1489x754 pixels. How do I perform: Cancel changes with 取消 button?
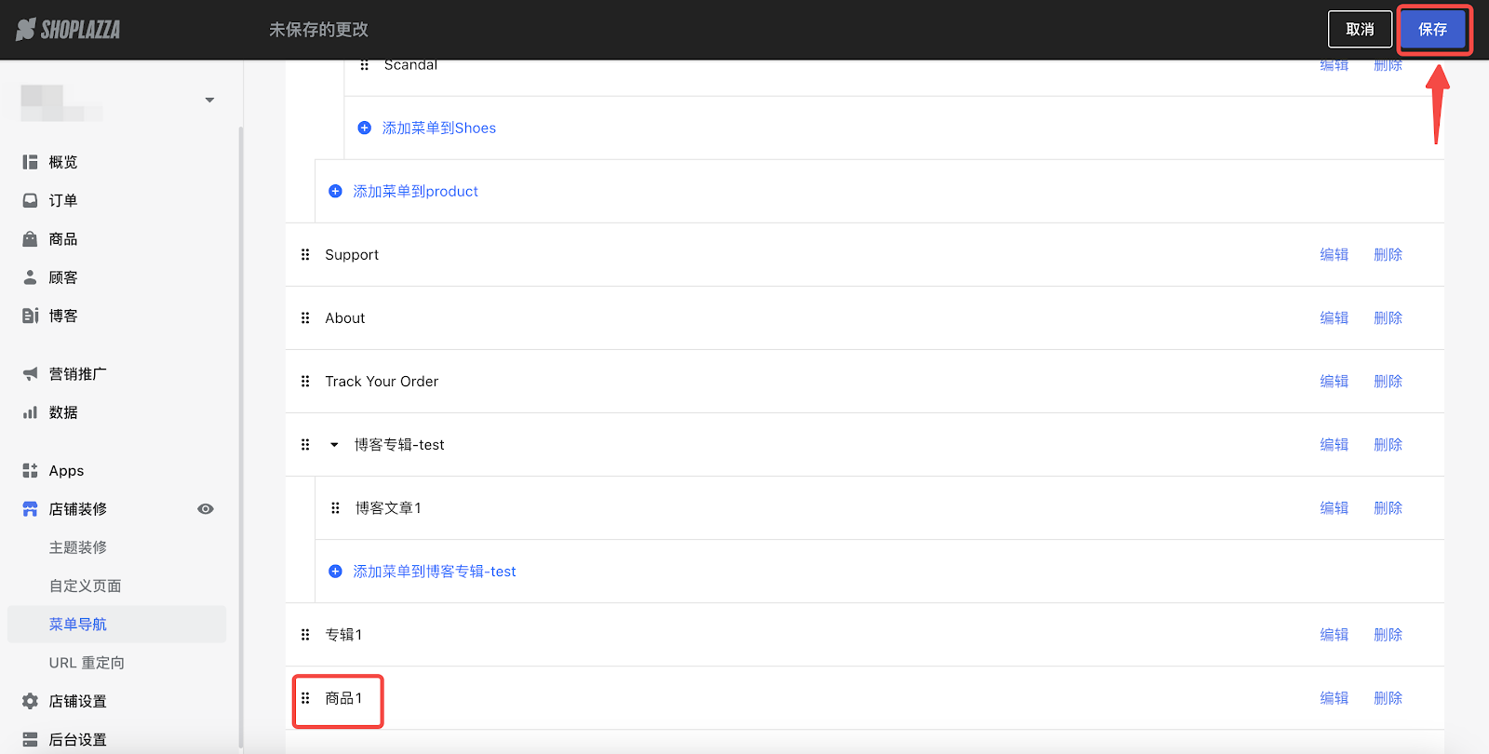pos(1360,30)
